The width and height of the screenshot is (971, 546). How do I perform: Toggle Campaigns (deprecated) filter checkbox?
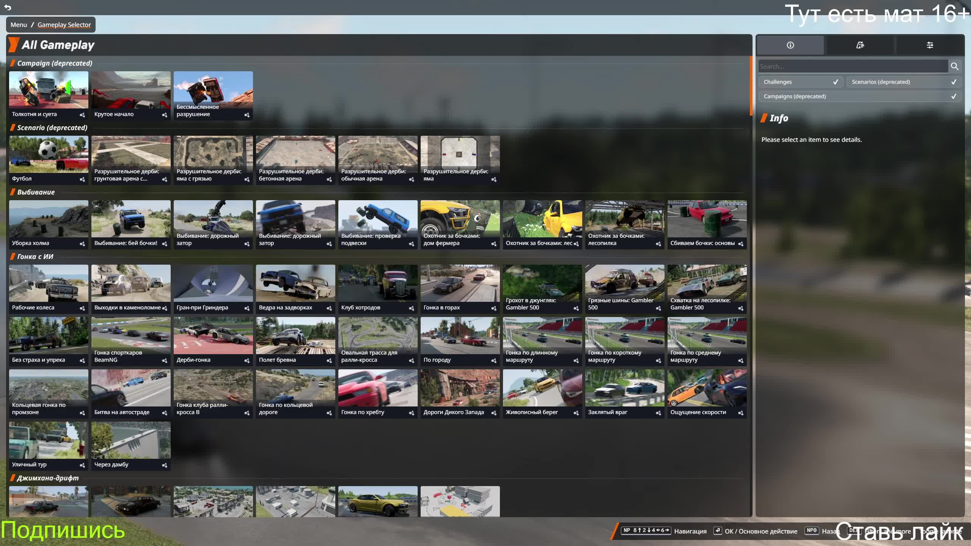tap(954, 96)
